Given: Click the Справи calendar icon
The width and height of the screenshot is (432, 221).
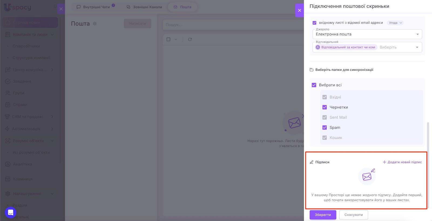Looking at the screenshot, I should point(8,104).
